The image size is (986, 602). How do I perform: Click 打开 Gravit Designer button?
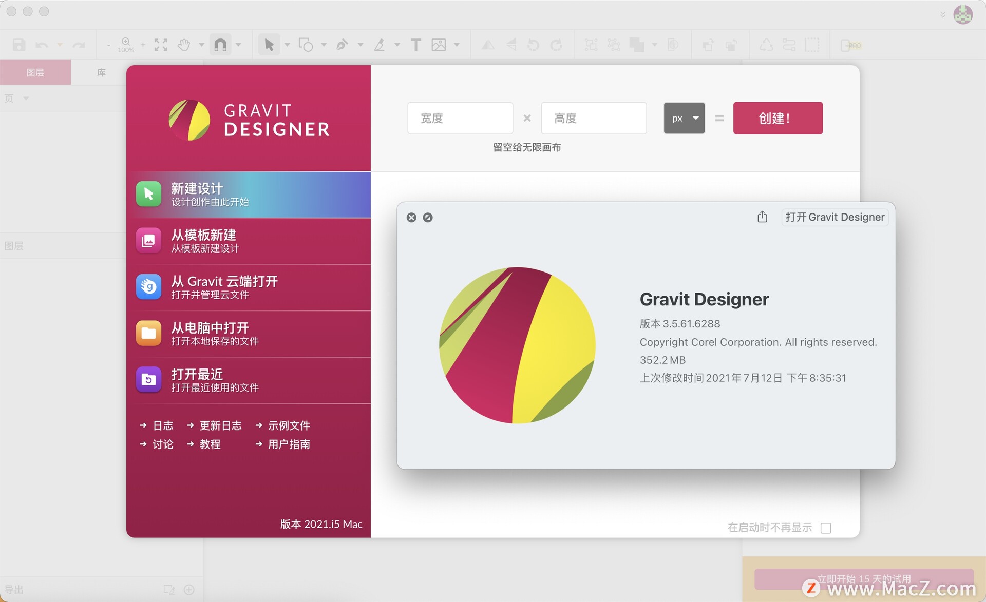[x=835, y=217]
